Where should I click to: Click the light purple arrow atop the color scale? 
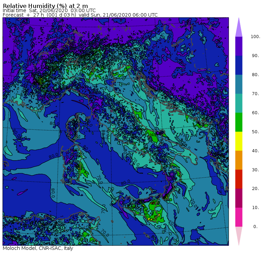tap(239, 27)
